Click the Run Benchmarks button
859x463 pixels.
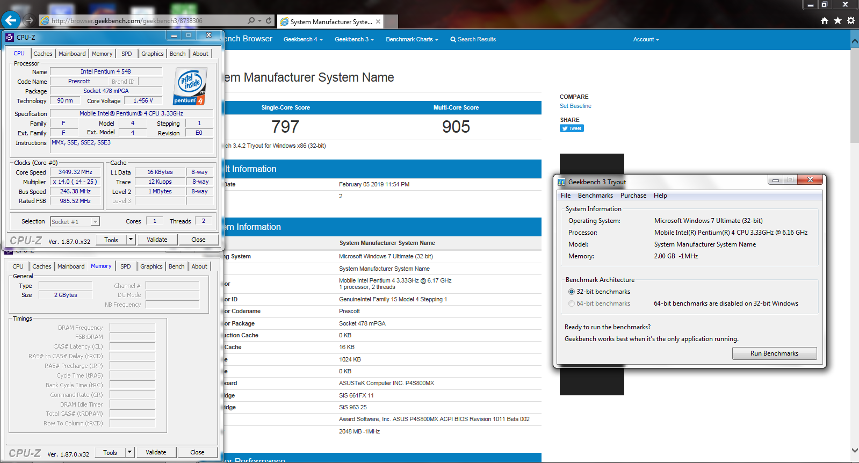tap(774, 353)
